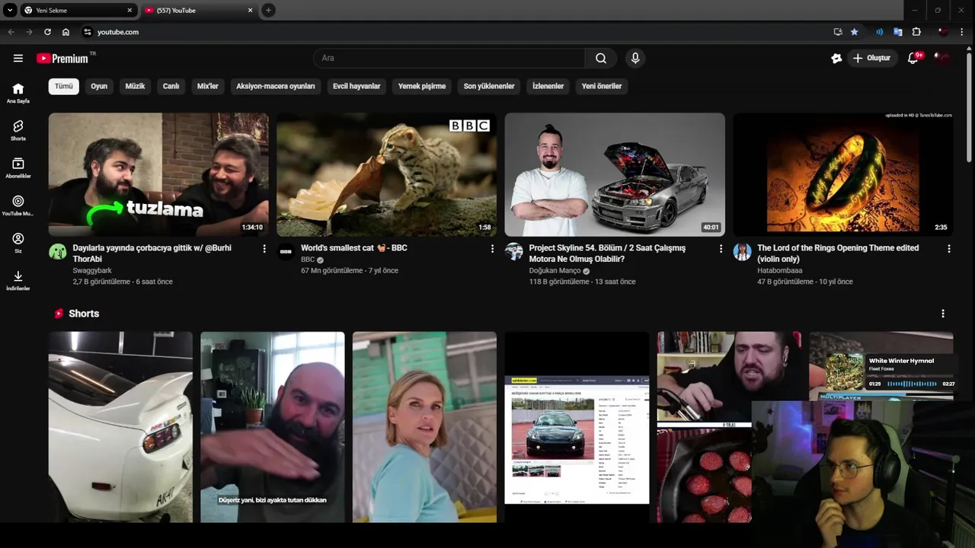This screenshot has height=548, width=975.
Task: Select the Son yüklenenler chip
Action: point(489,86)
